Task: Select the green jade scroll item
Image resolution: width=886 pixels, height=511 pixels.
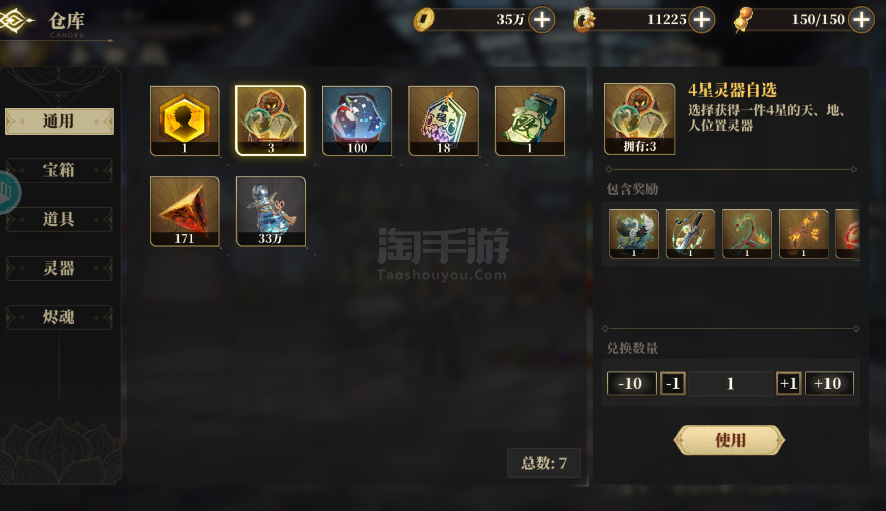Action: click(530, 121)
